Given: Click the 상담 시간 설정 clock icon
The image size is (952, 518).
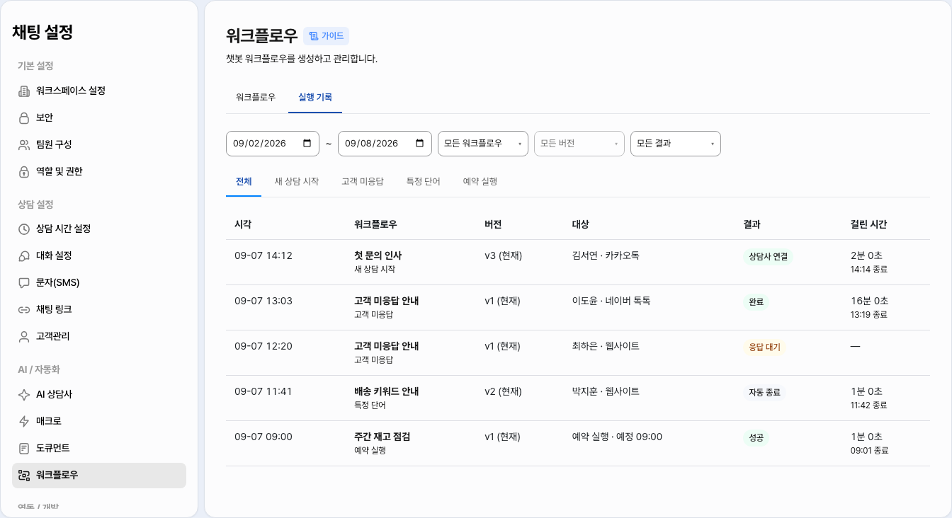Looking at the screenshot, I should (x=24, y=229).
